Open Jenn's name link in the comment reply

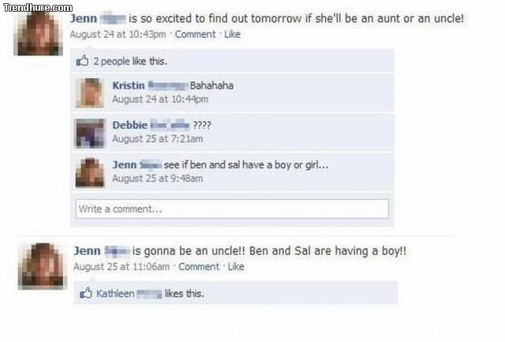point(125,165)
